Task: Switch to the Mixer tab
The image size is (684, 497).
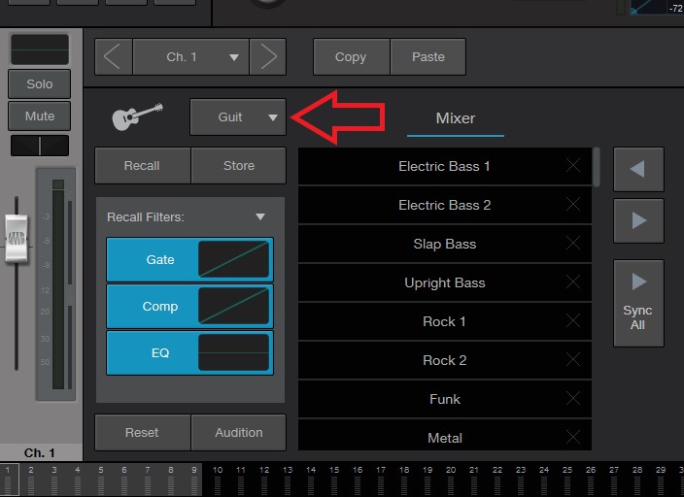Action: click(456, 118)
